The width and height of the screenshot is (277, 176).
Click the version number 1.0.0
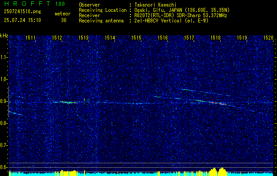click(x=60, y=4)
